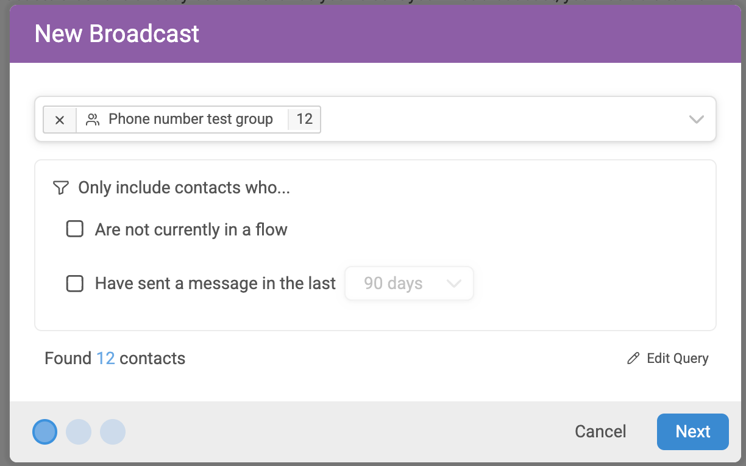Click the funnel filter icon

[x=60, y=187]
